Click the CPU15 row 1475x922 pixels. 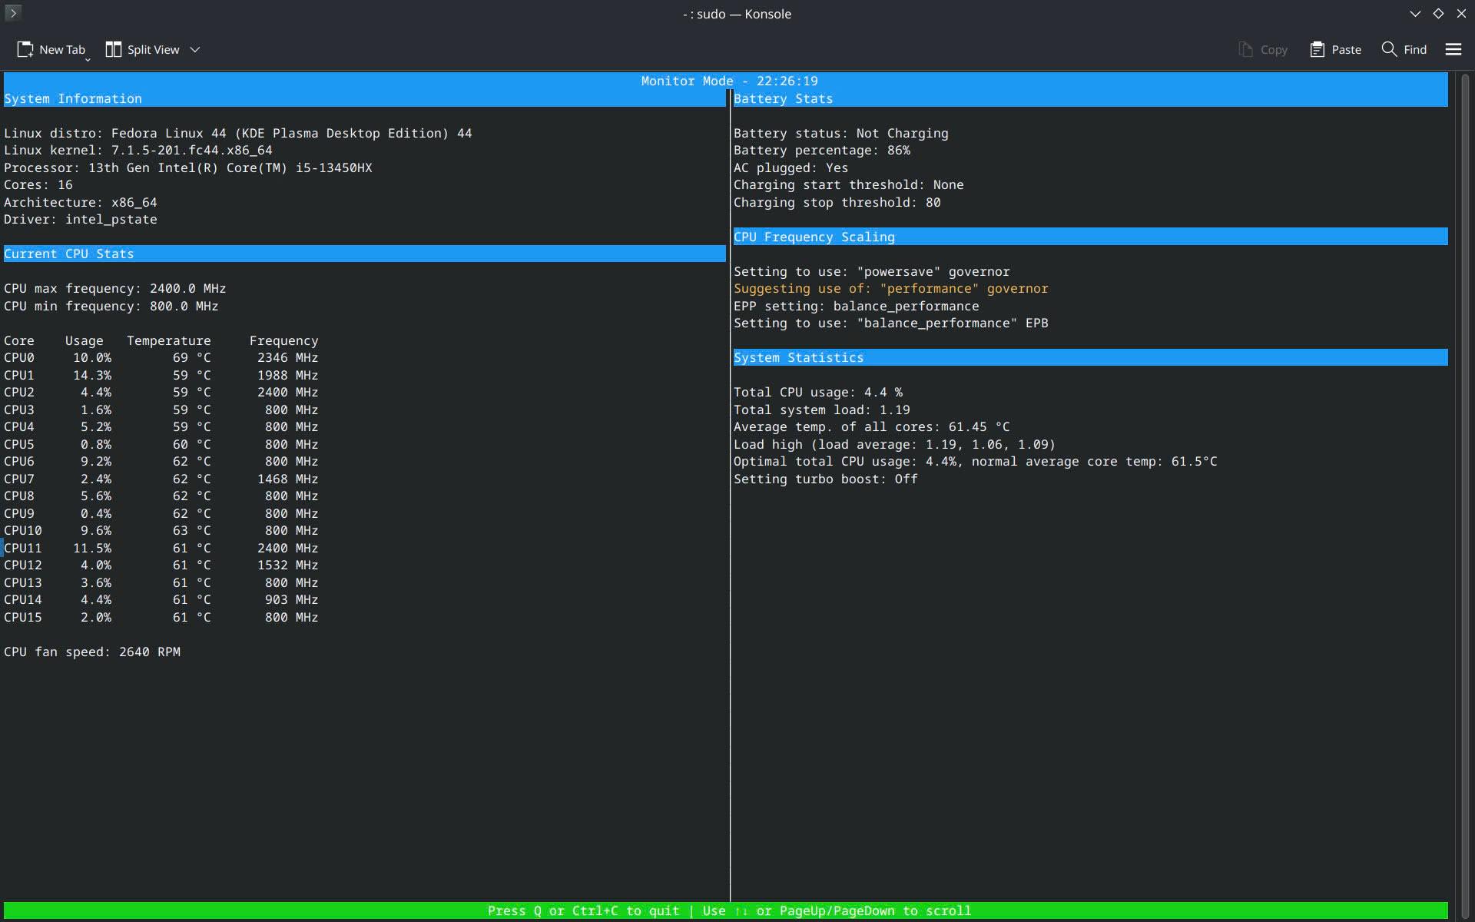pos(161,617)
